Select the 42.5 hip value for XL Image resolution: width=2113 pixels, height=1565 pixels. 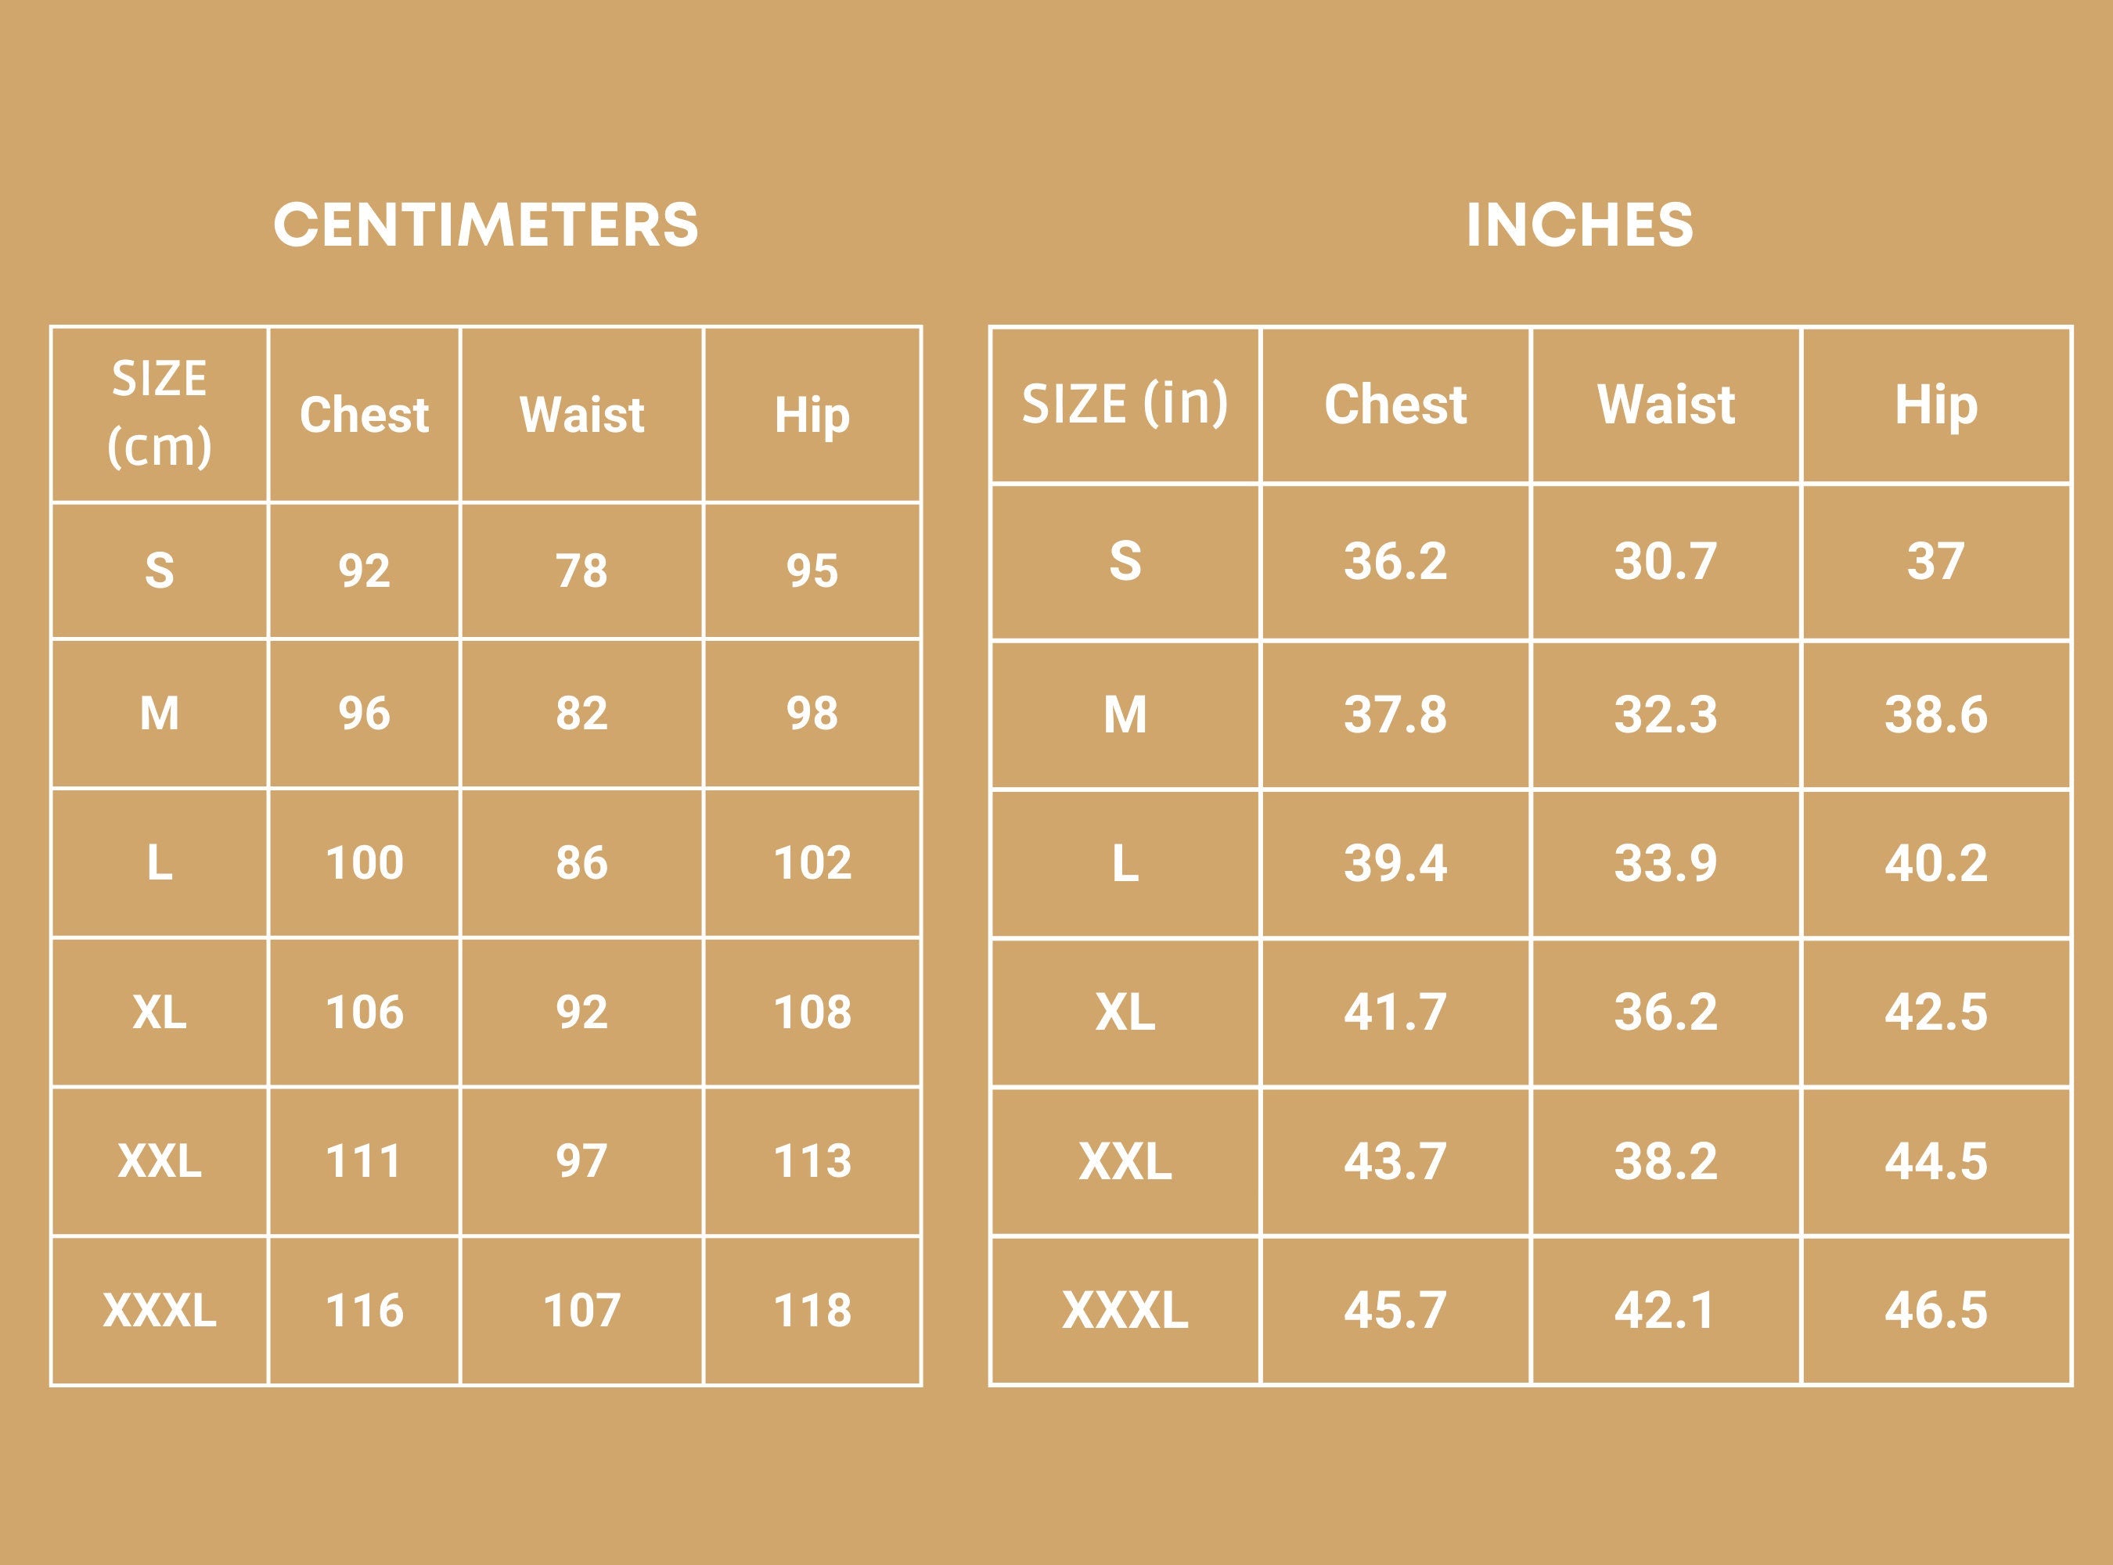point(1935,1012)
